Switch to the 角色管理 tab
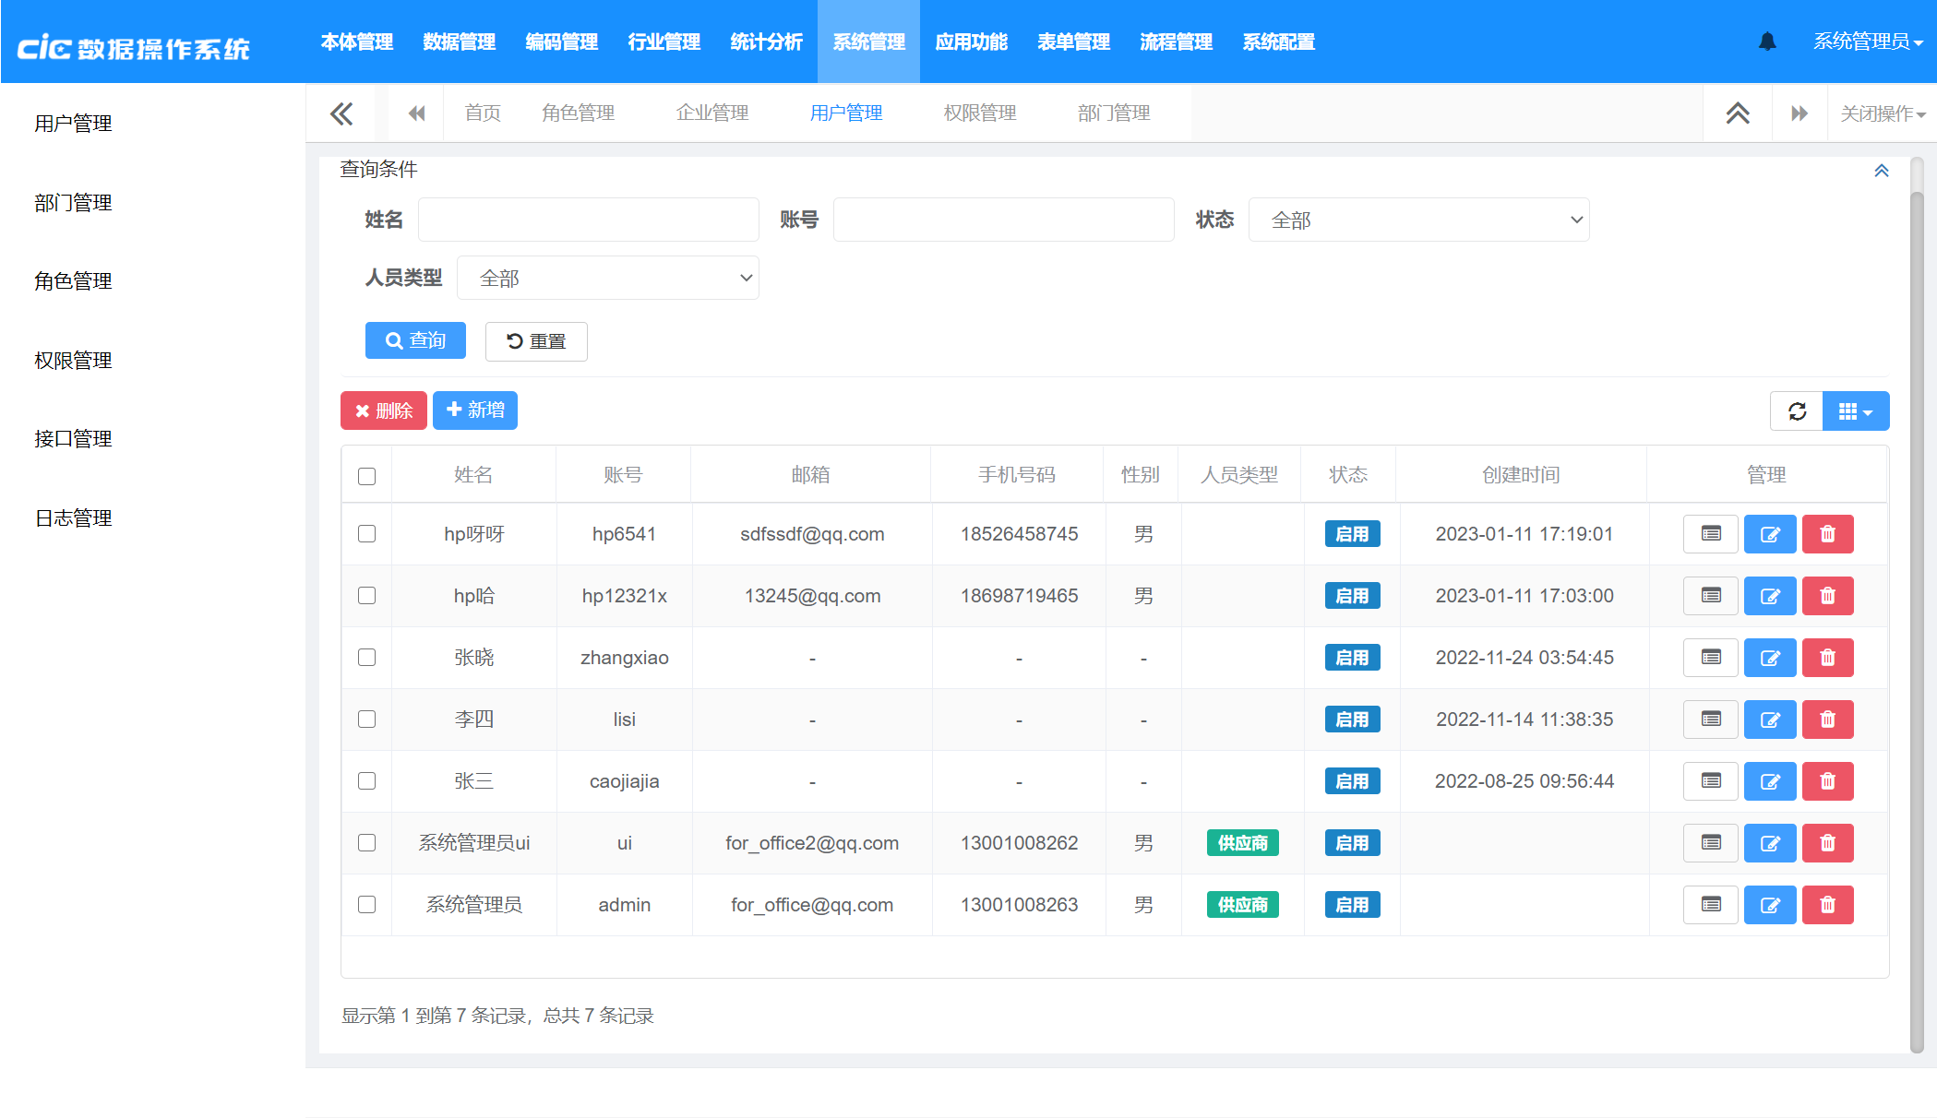Viewport: 1937px width, 1118px height. (578, 113)
